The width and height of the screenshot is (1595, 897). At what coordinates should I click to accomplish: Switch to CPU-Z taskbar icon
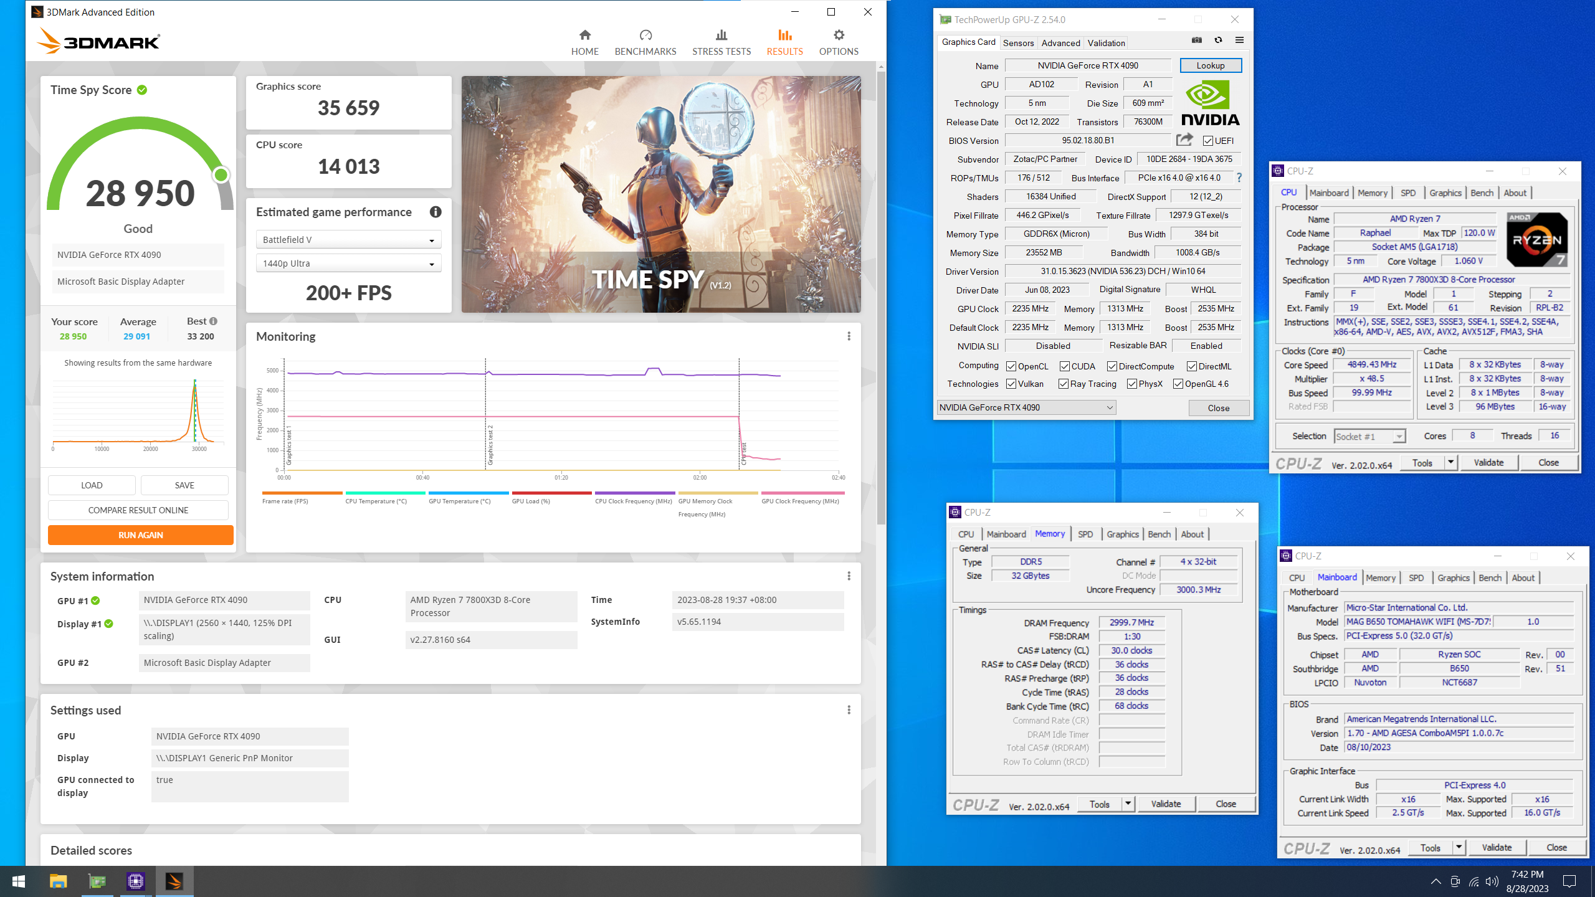(x=136, y=881)
